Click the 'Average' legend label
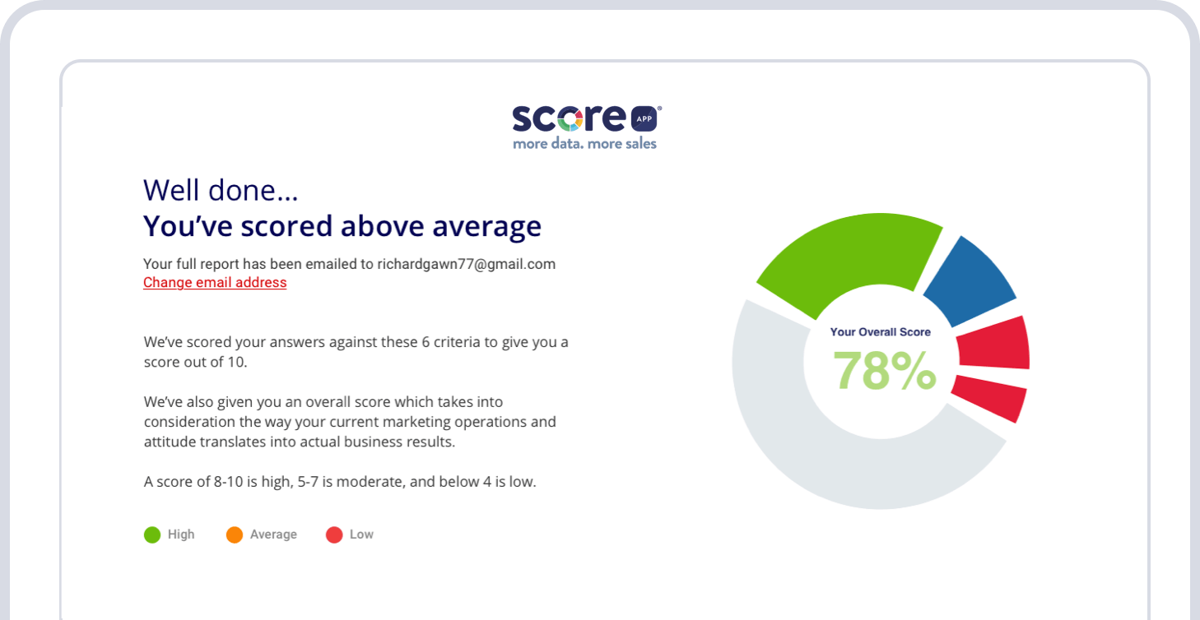Image resolution: width=1200 pixels, height=620 pixels. pyautogui.click(x=273, y=534)
